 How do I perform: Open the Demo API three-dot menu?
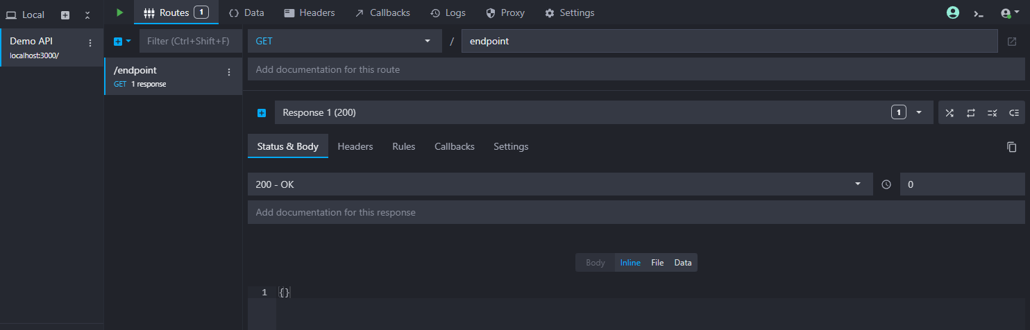coord(90,43)
